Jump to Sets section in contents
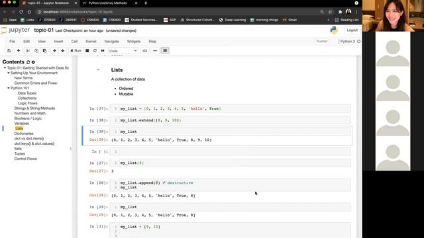 point(18,149)
